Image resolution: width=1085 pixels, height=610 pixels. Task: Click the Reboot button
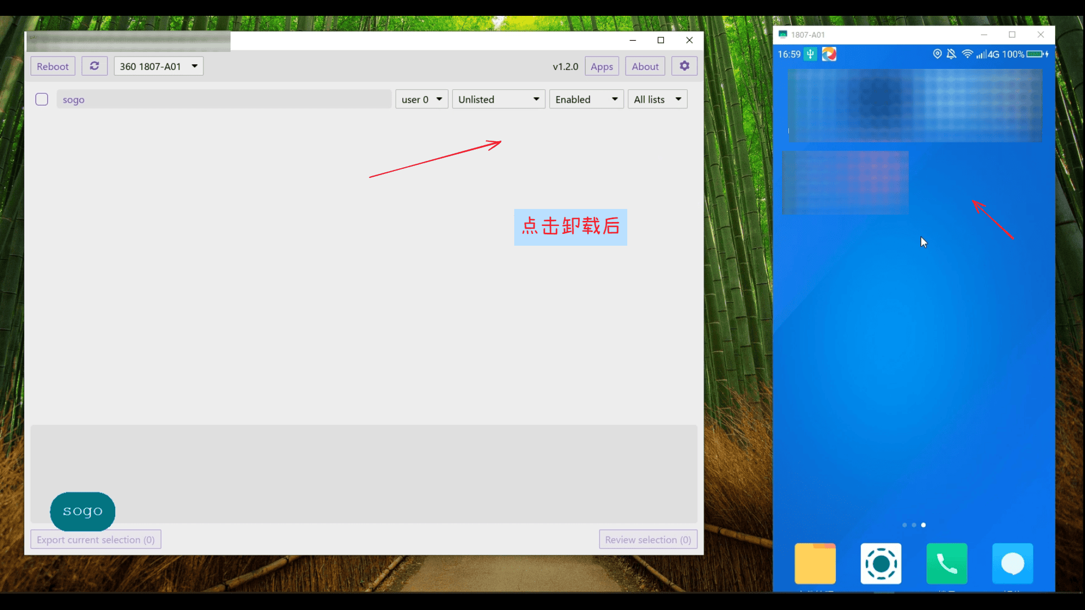53,66
